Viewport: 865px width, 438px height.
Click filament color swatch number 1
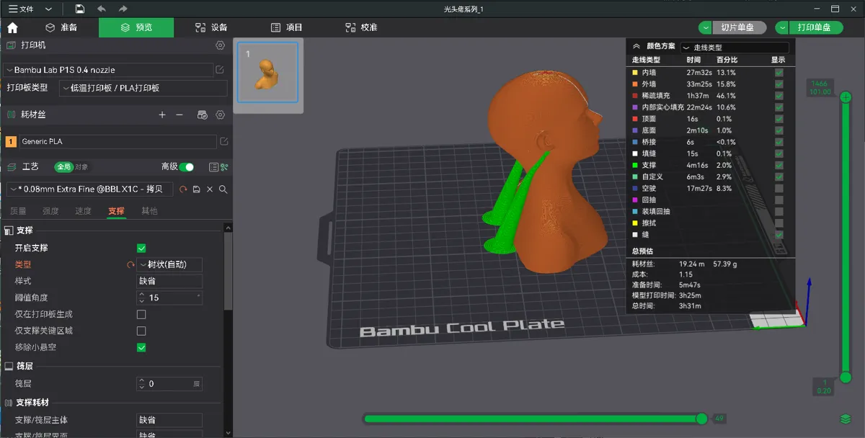(x=11, y=142)
